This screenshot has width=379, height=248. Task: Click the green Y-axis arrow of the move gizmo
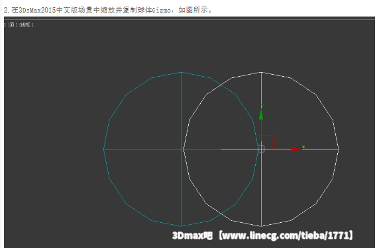pos(261,114)
